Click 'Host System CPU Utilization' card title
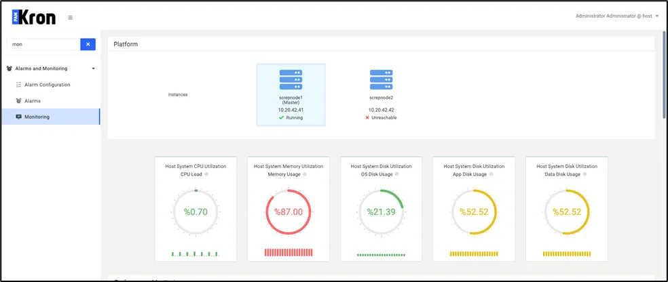Image resolution: width=668 pixels, height=282 pixels. coord(196,166)
